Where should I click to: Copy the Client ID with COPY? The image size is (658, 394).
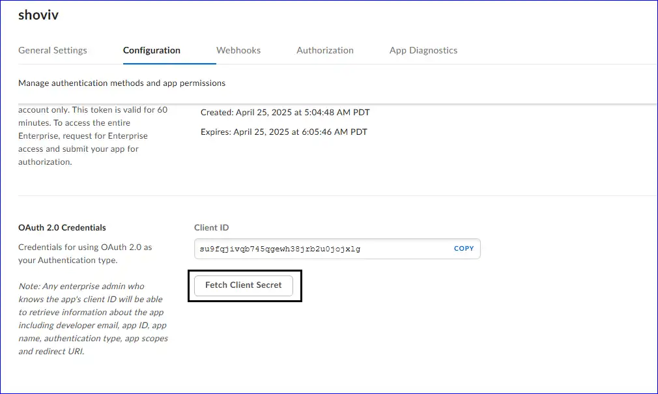(463, 249)
